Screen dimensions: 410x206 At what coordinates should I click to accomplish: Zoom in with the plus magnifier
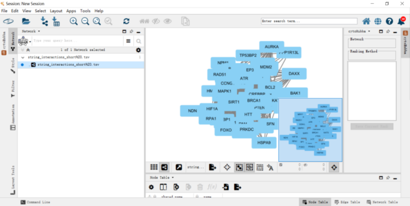(74, 21)
